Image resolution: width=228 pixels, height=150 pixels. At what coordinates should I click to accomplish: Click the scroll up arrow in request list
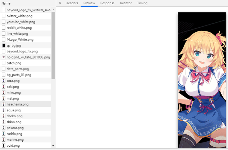pos(53,10)
